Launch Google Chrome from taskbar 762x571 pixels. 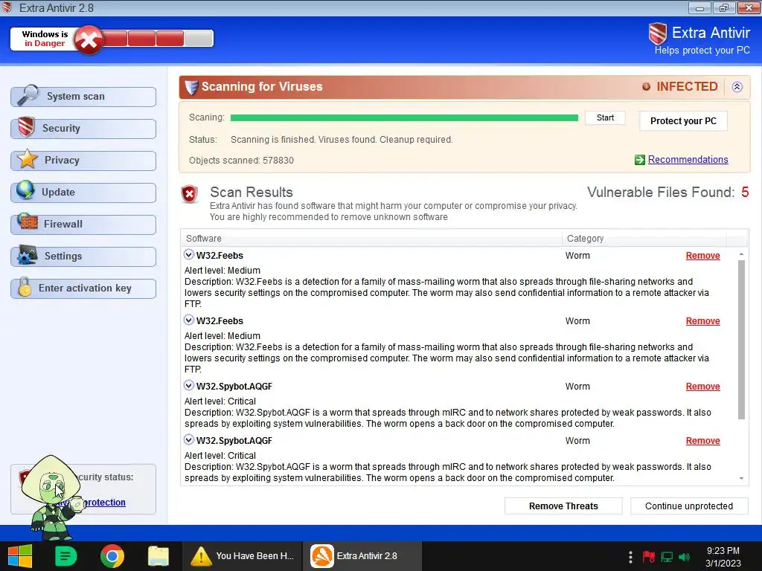[112, 556]
